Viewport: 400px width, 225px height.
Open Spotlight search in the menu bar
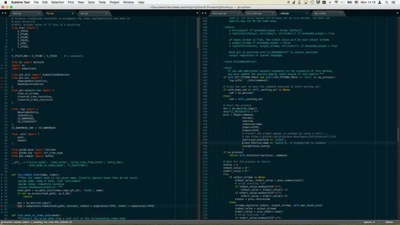387,2
